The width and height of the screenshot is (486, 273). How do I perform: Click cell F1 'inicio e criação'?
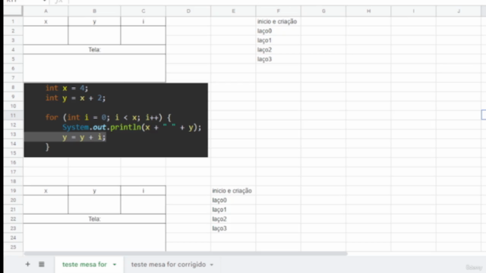(x=279, y=21)
